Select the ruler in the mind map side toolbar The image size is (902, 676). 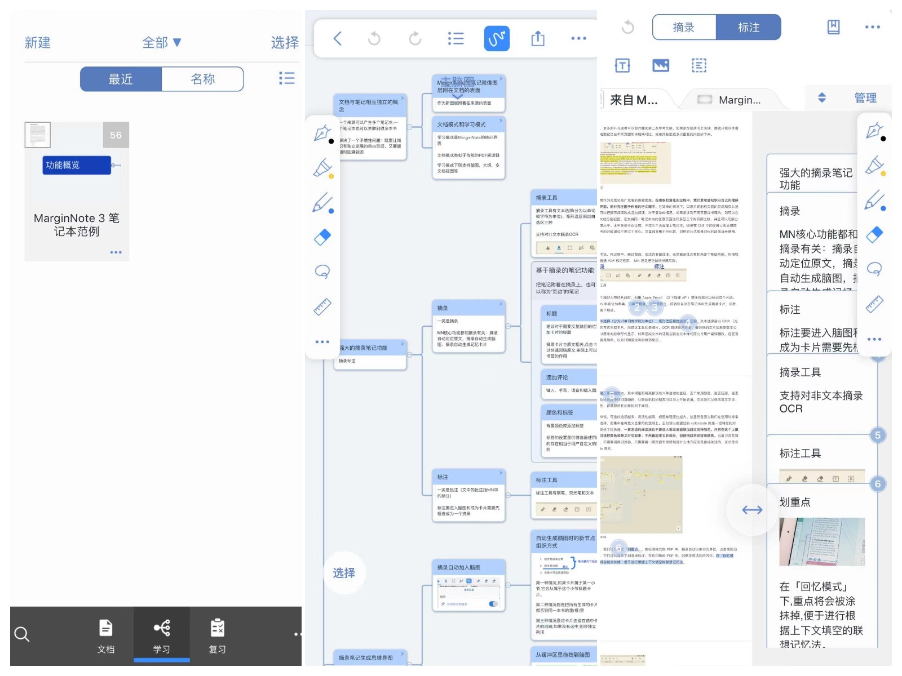click(322, 306)
